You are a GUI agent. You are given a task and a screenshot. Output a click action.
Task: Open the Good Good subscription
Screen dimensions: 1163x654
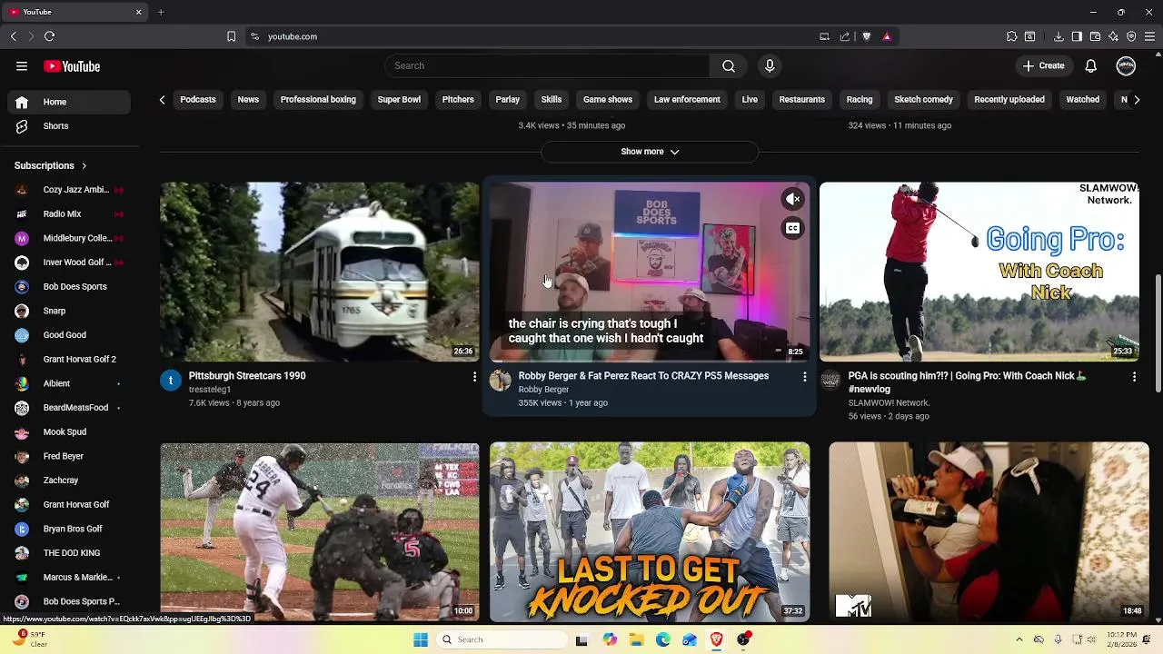(69, 335)
